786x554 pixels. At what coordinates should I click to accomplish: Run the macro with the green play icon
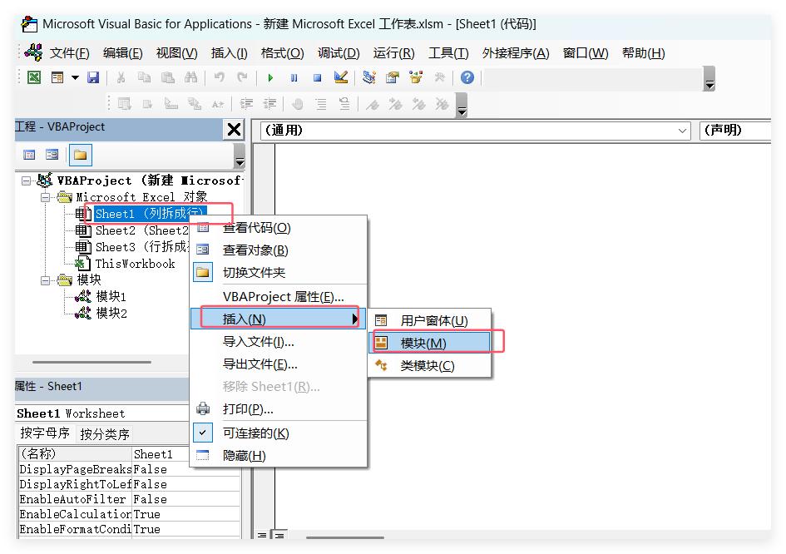pyautogui.click(x=270, y=77)
